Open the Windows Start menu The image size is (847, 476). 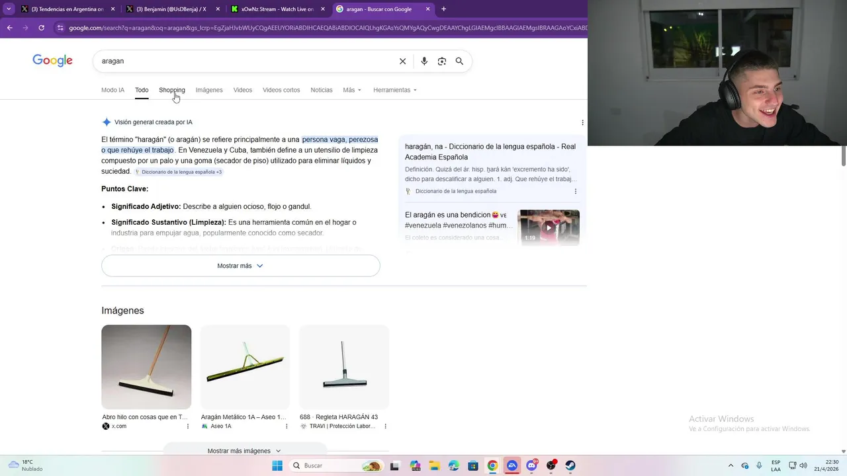[x=277, y=465]
